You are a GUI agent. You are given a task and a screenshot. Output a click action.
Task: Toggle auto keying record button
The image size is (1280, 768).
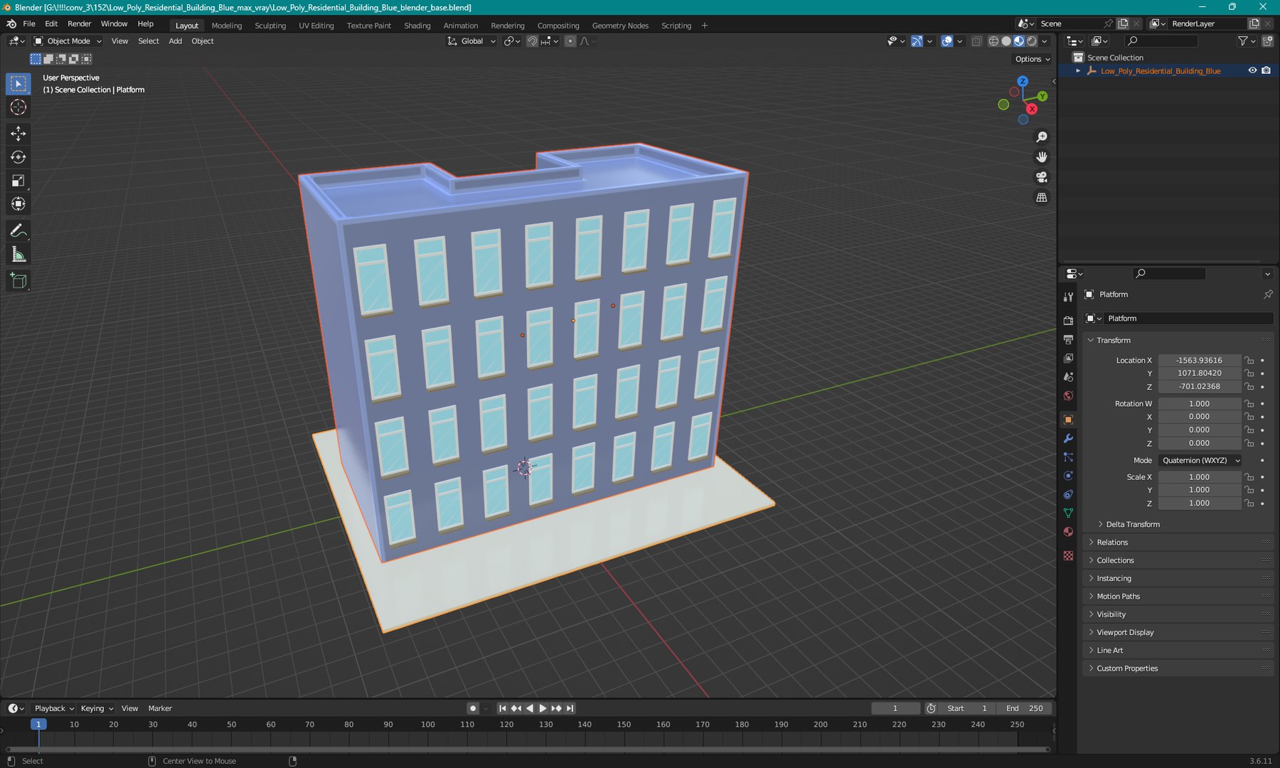tap(473, 708)
